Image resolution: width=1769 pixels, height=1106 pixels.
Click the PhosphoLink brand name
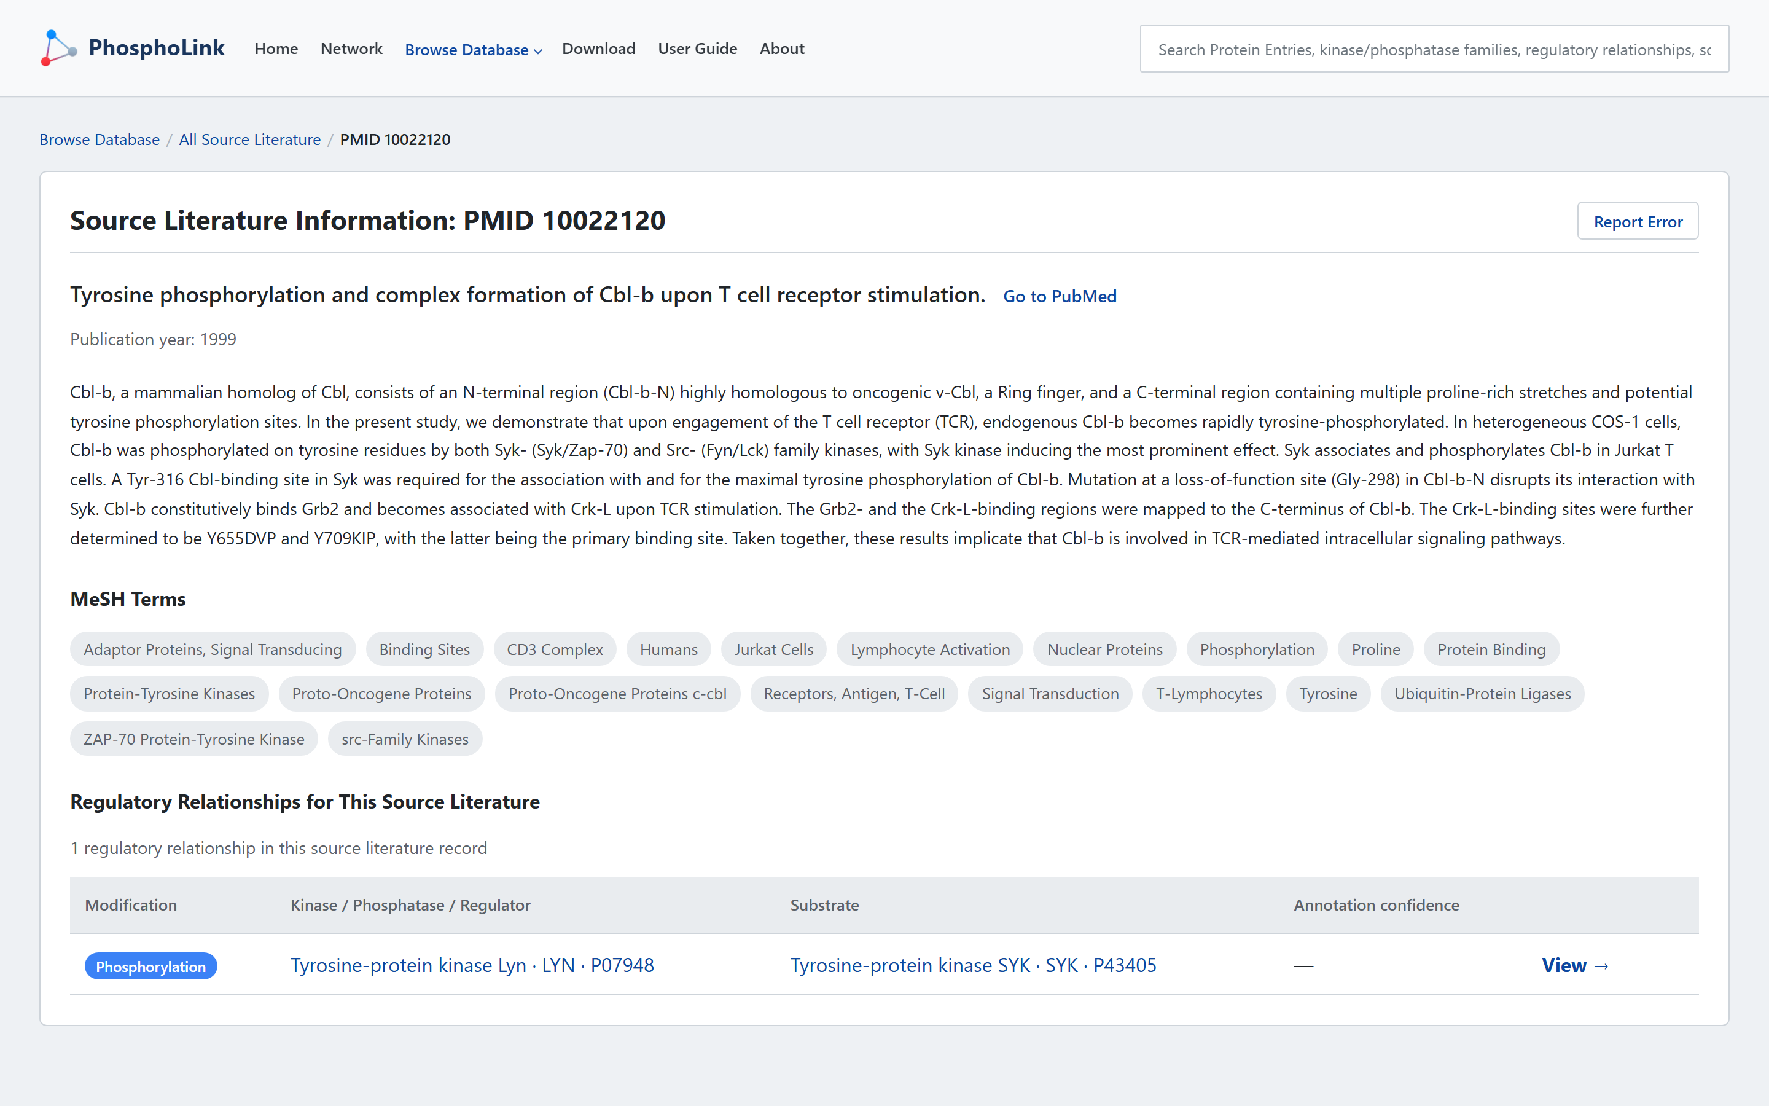coord(157,49)
